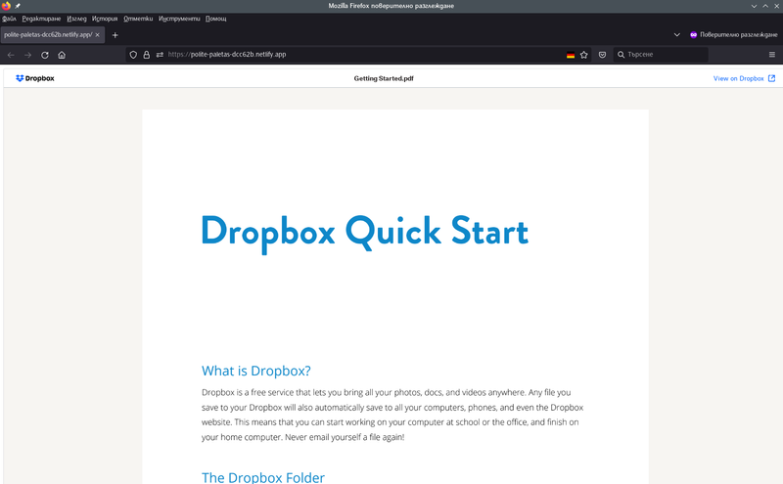783x484 pixels.
Task: Open the Изглед menu
Action: (76, 19)
